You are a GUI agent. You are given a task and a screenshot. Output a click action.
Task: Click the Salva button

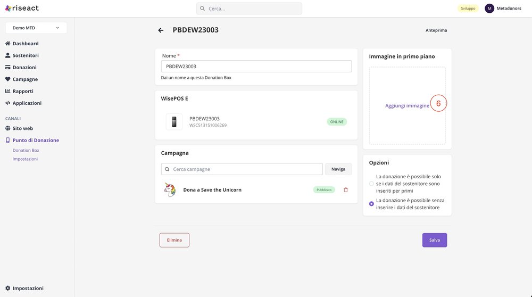point(435,240)
